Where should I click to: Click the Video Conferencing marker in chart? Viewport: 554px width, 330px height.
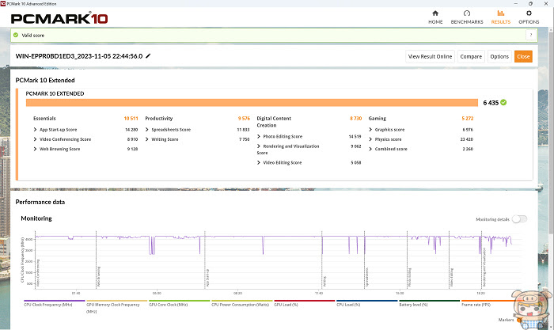coord(38,273)
